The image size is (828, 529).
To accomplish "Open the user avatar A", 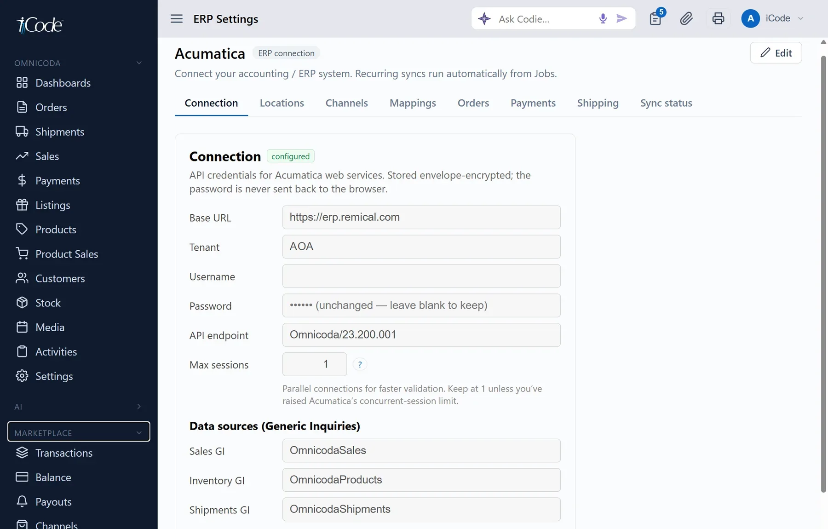I will [x=750, y=18].
